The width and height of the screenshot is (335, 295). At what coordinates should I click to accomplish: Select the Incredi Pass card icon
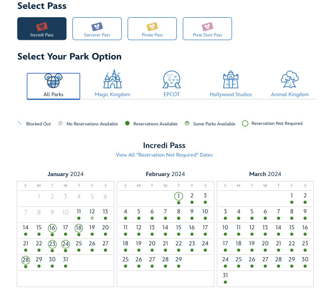point(41,26)
